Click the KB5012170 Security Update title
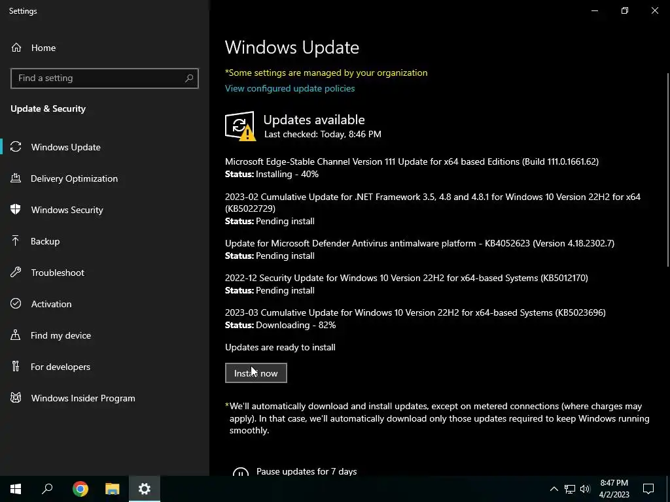 coord(406,277)
